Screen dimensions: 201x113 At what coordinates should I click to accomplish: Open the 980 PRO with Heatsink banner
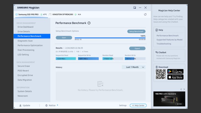169,99
